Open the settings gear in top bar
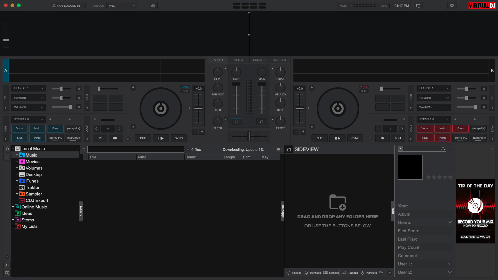Screen dimensions: 498x280 pos(452,6)
